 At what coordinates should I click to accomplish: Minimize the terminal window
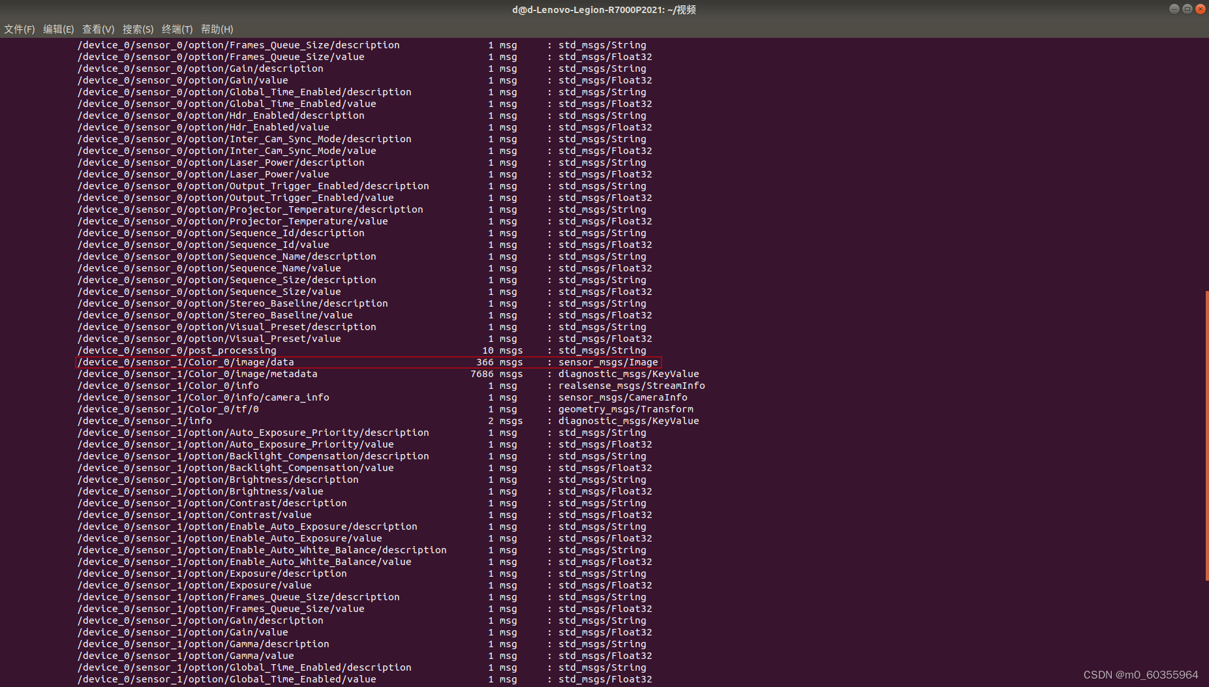click(1174, 9)
